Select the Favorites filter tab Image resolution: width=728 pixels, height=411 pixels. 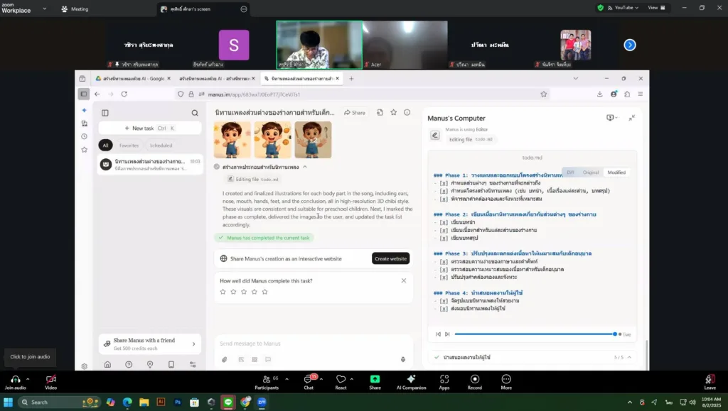tap(129, 146)
